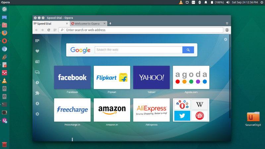
Task: Open the Ubuntu Dash search icon
Action: [x=4, y=9]
